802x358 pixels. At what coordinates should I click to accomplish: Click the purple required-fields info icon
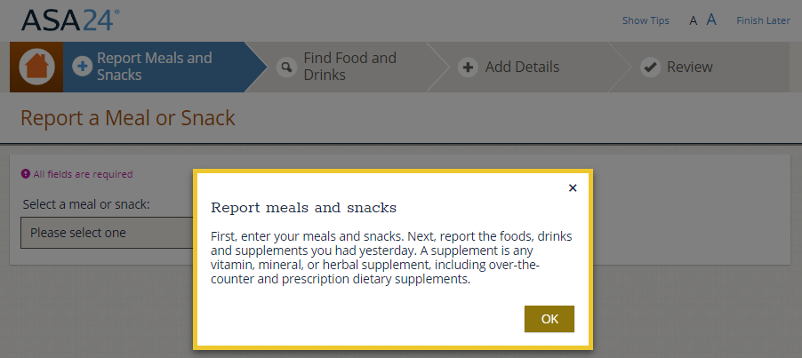click(x=26, y=174)
